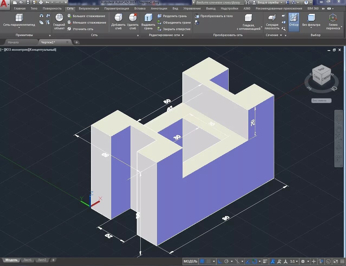Click the keyword search input field
This screenshot has width=346, height=266.
[219, 2]
